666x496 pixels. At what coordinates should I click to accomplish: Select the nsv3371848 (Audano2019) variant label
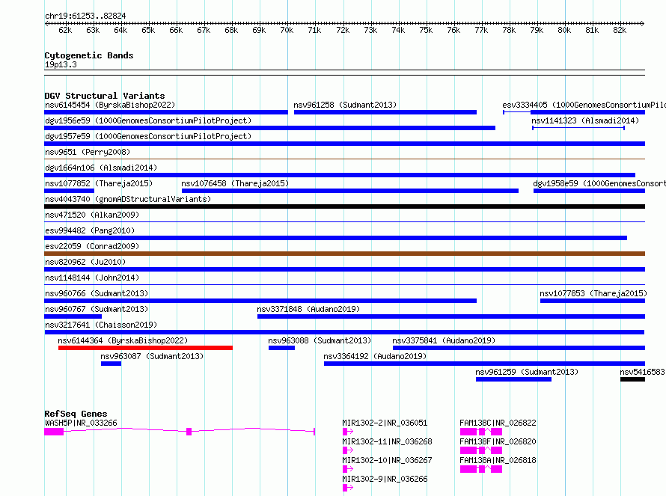(x=308, y=309)
